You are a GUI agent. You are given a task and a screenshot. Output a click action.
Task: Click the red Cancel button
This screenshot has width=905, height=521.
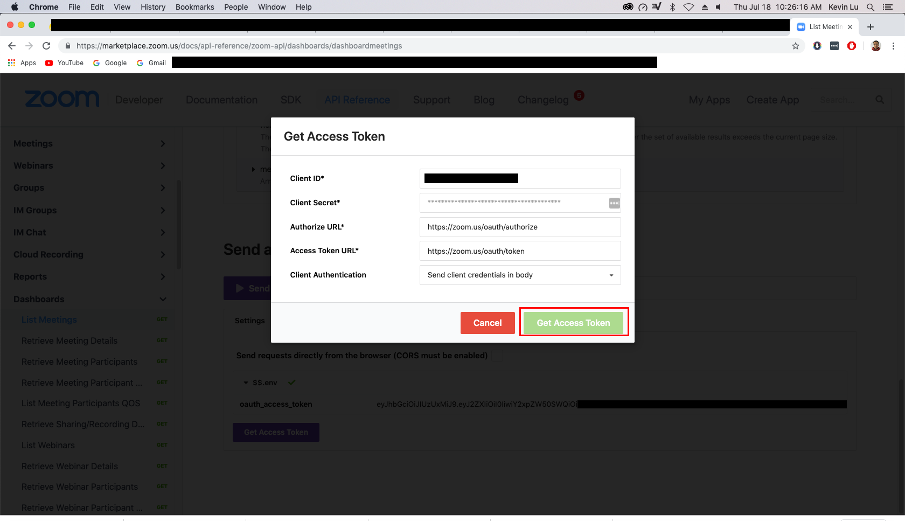pyautogui.click(x=488, y=323)
